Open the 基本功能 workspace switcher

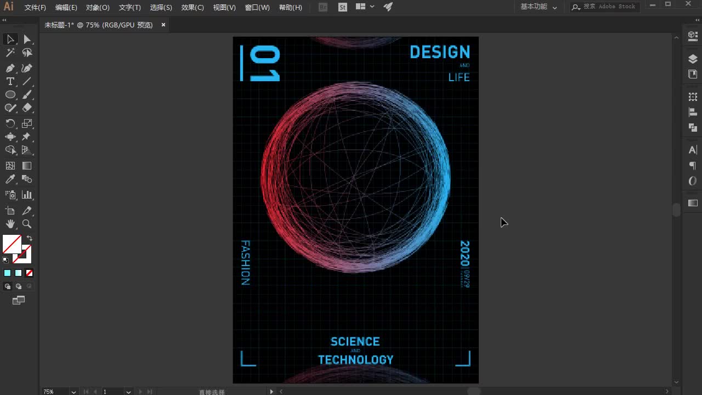tap(539, 7)
